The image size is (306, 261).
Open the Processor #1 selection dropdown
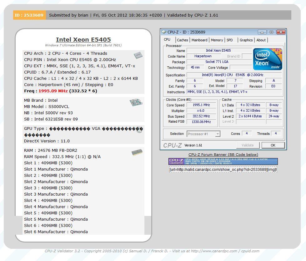click(203, 134)
